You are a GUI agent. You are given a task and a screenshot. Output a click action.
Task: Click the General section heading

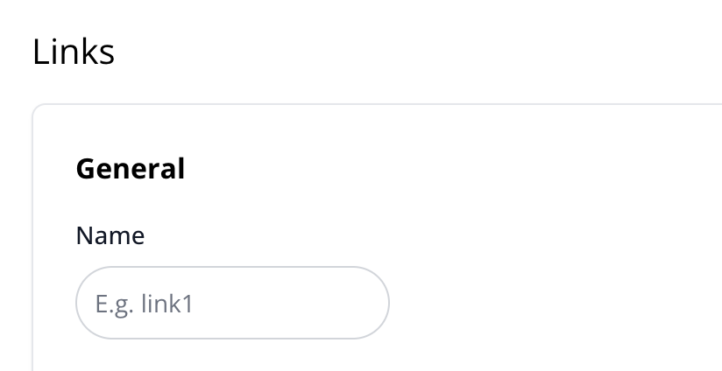tap(131, 168)
